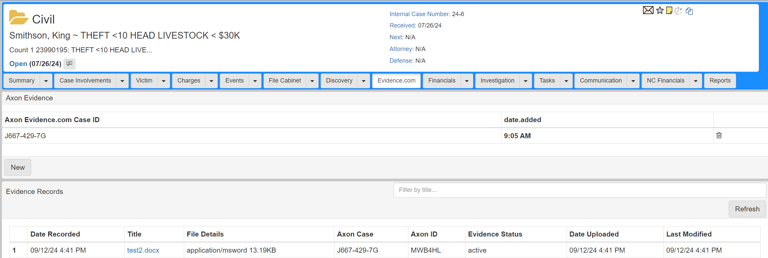Image resolution: width=768 pixels, height=258 pixels.
Task: Open the Investigation tab
Action: click(x=497, y=81)
